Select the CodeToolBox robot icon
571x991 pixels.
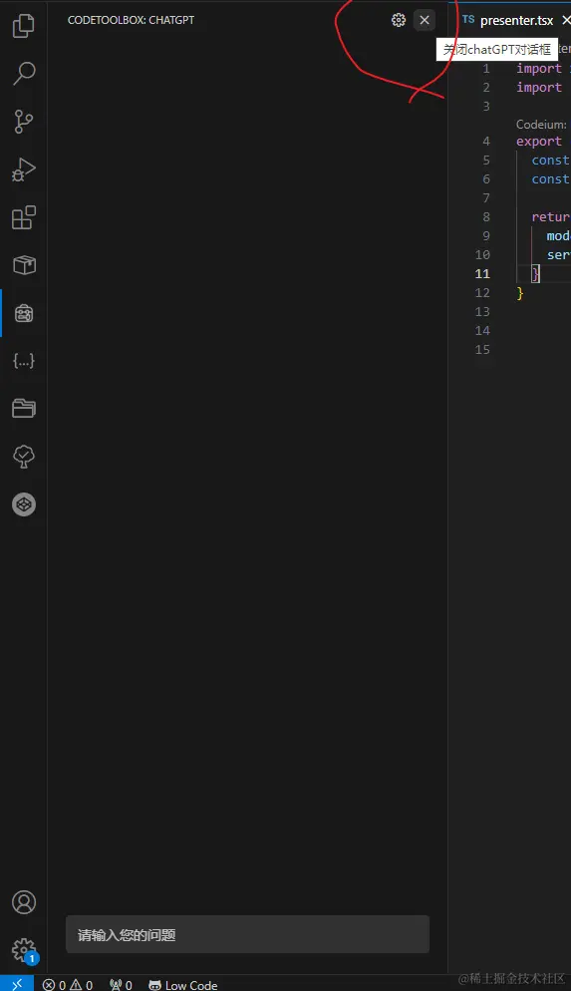(23, 313)
